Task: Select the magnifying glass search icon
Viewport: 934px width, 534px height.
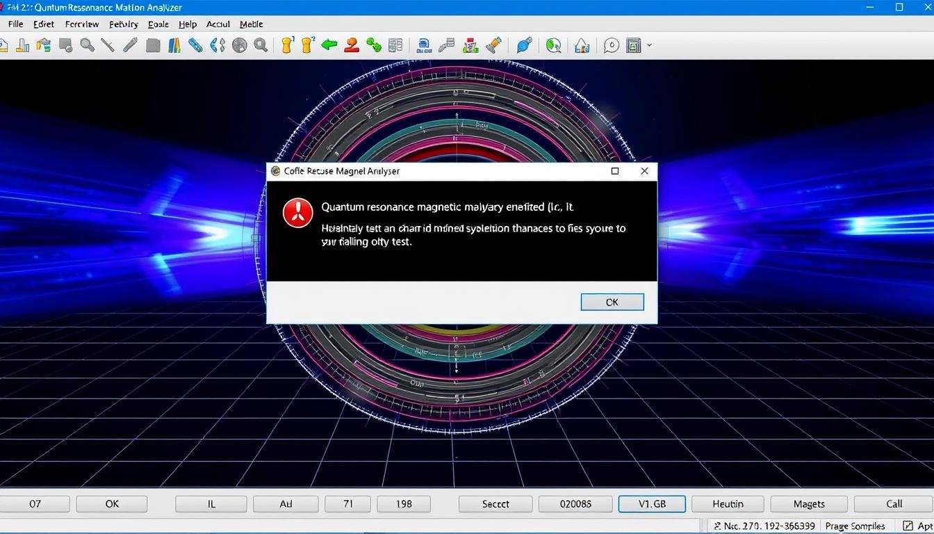Action: click(x=87, y=46)
